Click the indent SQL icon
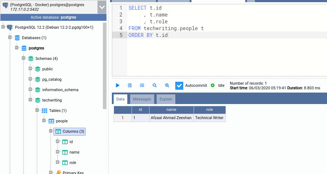 tap(130, 85)
